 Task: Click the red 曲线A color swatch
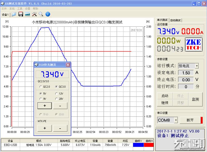coord(149,145)
